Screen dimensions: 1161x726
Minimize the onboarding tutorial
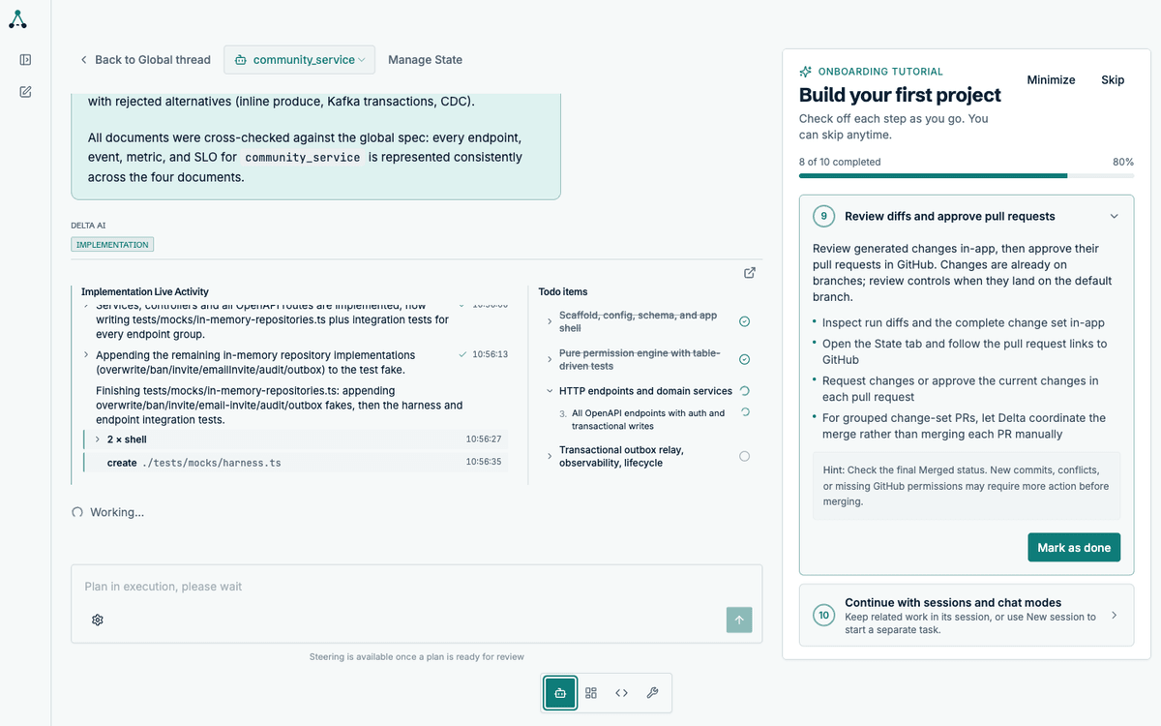1051,80
